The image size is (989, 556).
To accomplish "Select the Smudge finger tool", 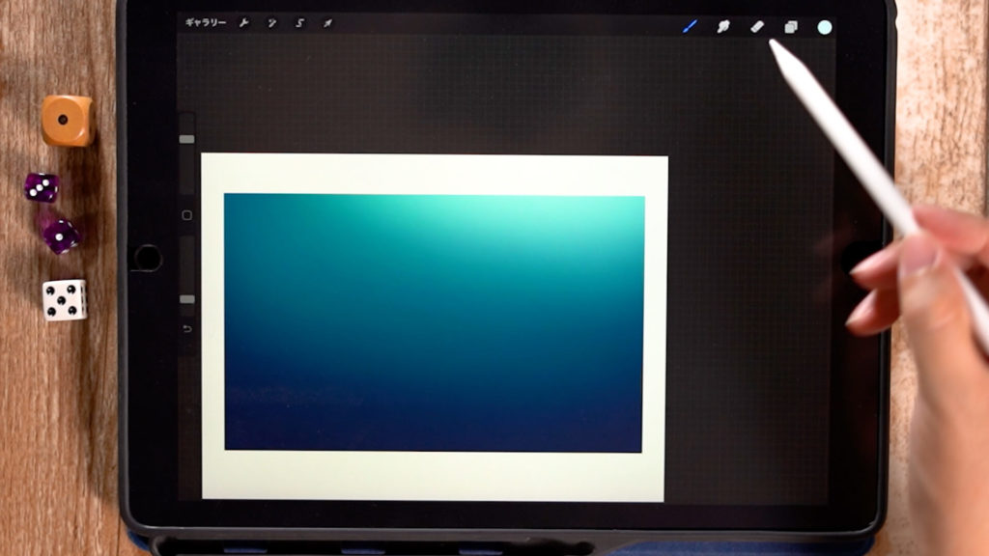I will click(x=722, y=27).
